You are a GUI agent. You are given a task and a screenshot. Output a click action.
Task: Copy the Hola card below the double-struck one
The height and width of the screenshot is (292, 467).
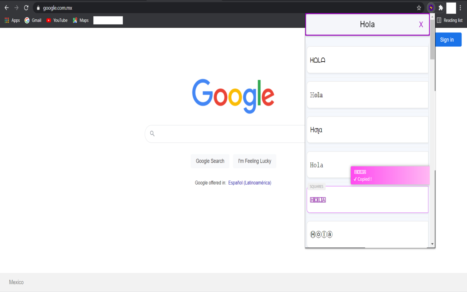pos(367,130)
